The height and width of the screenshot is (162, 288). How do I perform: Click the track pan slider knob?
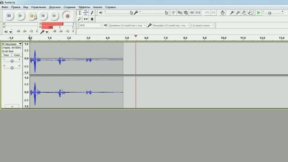tap(12, 68)
